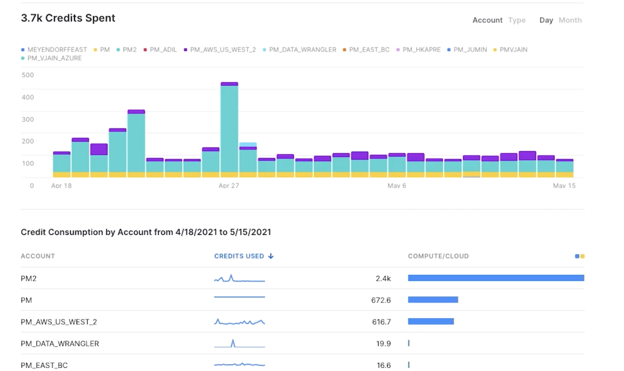This screenshot has width=624, height=371.
Task: Click the Credits Used sort arrow
Action: pyautogui.click(x=271, y=256)
